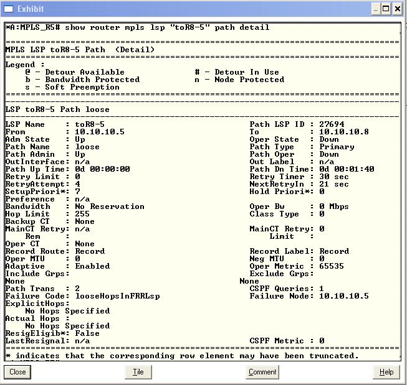Maximize the Exhibit window
This screenshot has width=407, height=385.
tap(386, 9)
